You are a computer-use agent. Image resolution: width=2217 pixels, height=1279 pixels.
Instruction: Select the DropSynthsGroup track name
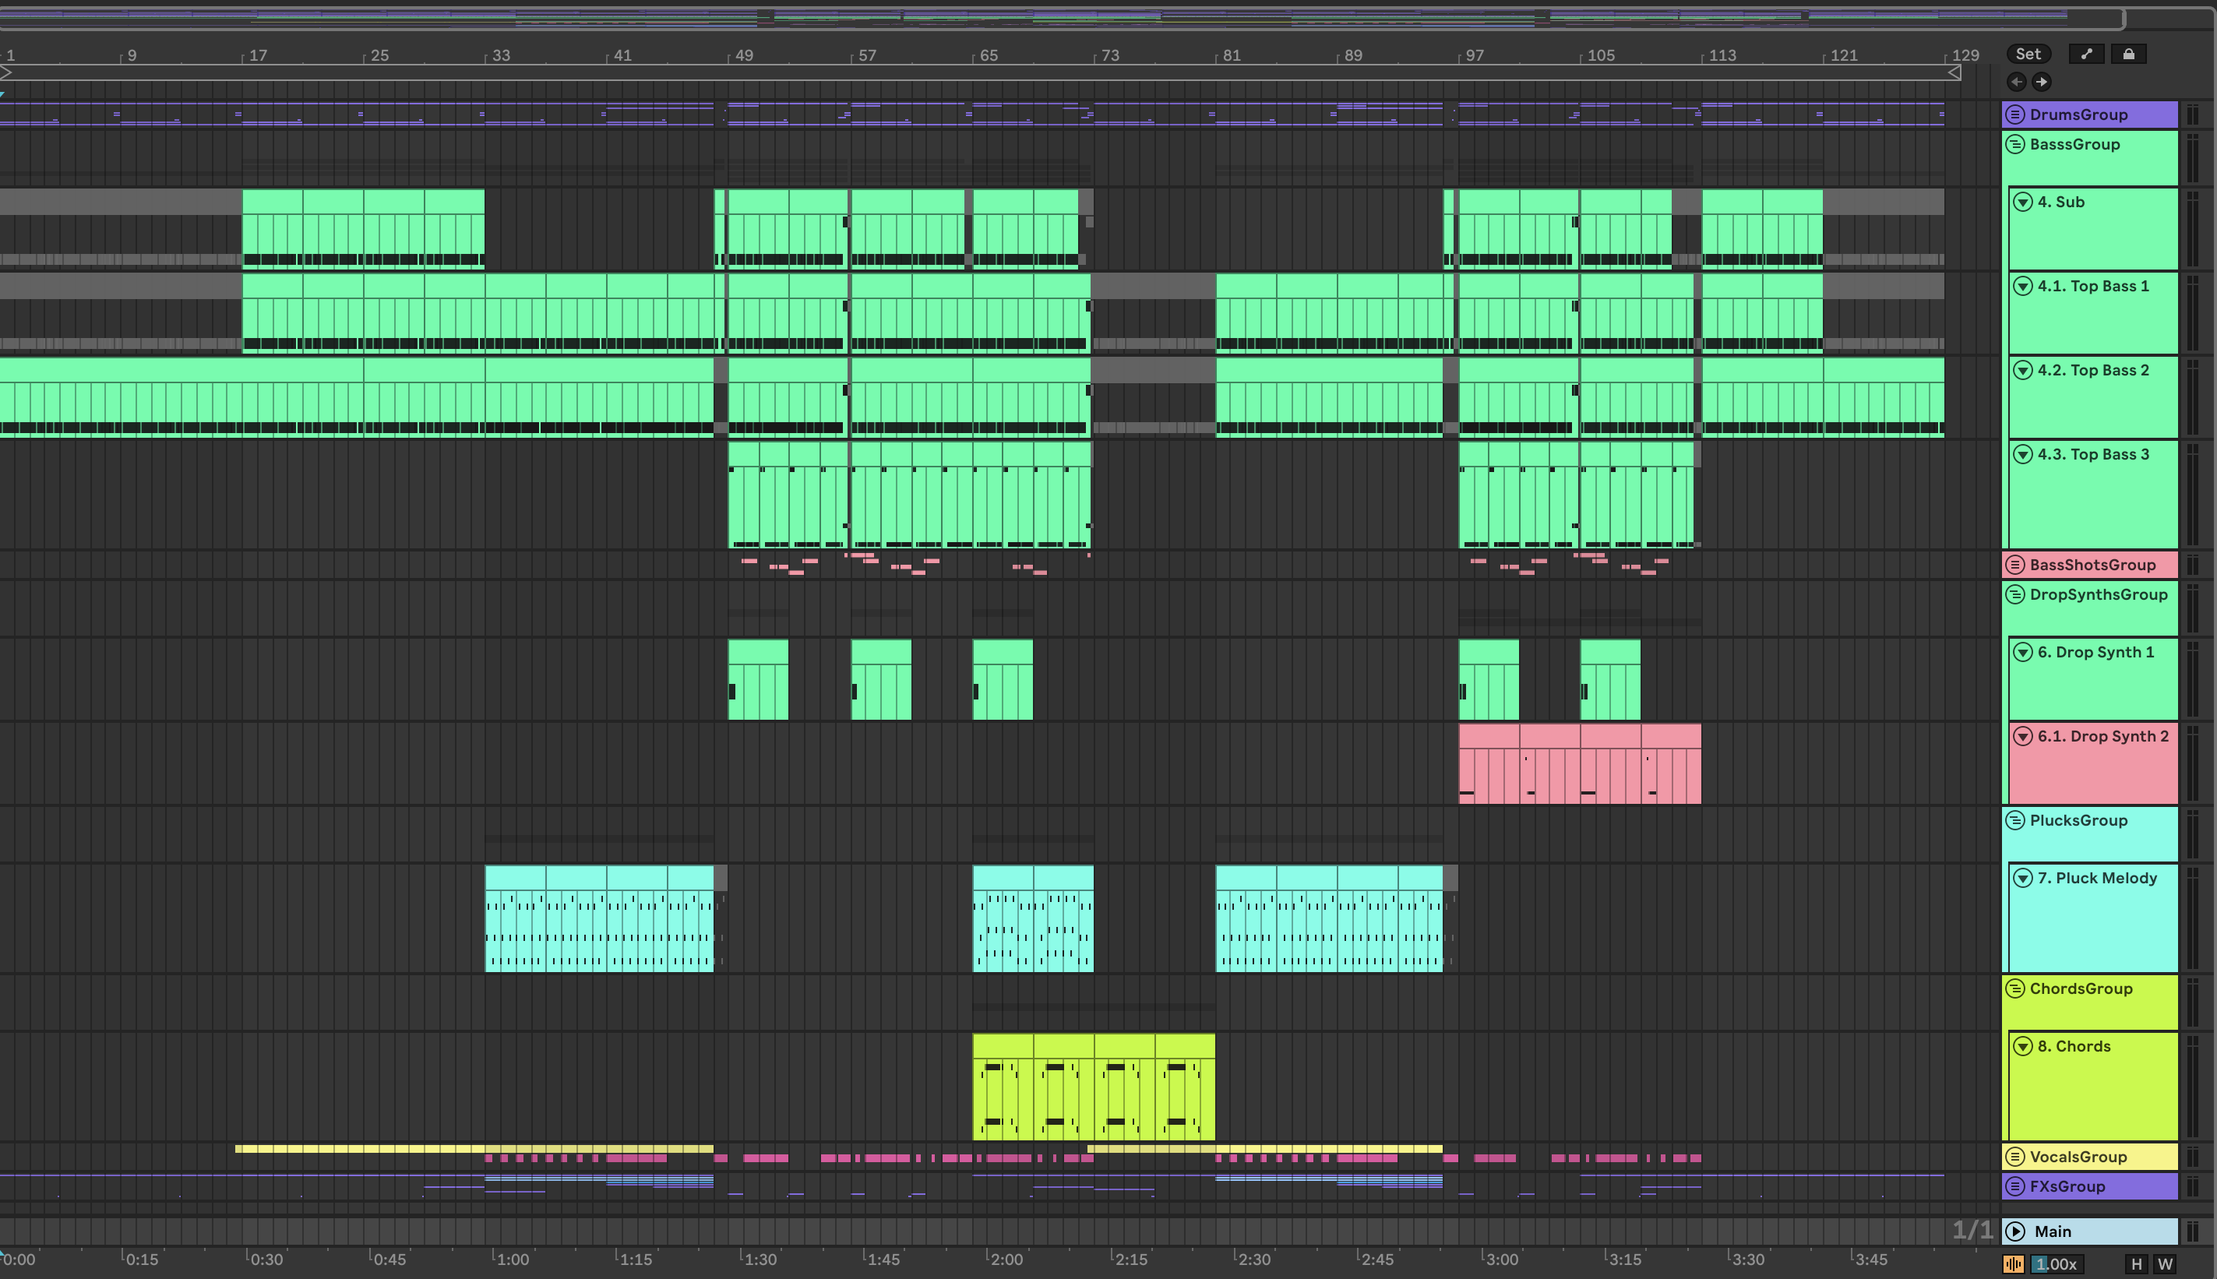2099,594
